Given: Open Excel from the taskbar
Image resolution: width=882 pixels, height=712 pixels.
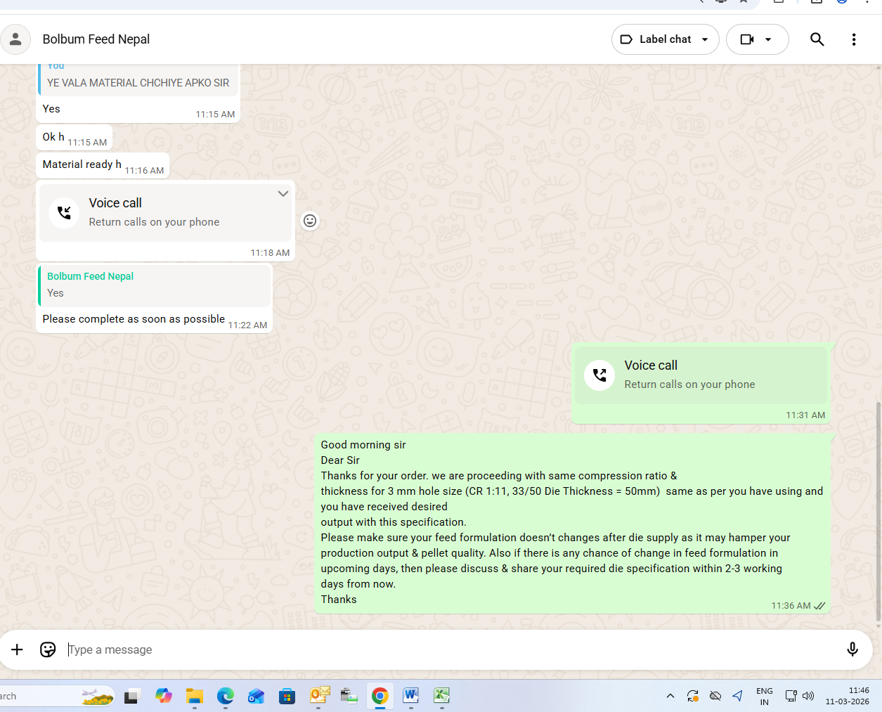Looking at the screenshot, I should click(441, 696).
